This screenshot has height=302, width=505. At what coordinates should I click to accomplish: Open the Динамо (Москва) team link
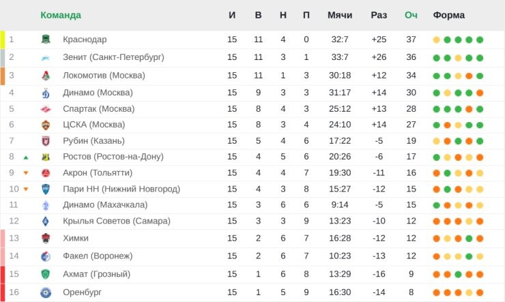(98, 93)
